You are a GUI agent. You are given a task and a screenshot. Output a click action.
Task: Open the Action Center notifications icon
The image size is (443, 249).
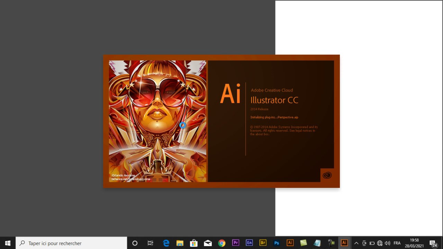(x=433, y=243)
